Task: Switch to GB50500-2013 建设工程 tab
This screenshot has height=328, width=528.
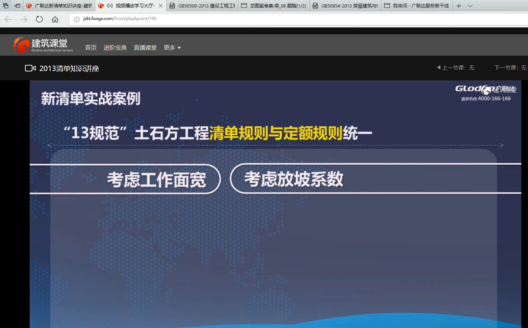Action: pos(202,6)
